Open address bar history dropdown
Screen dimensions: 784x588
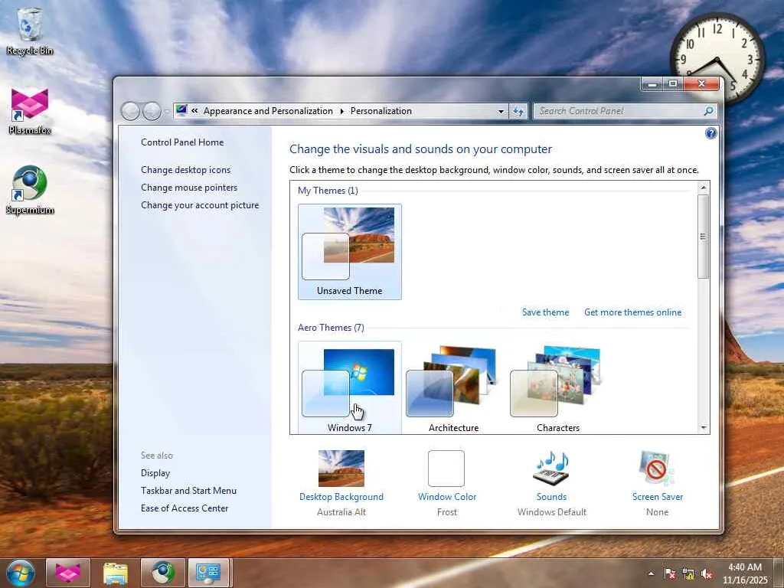[501, 112]
